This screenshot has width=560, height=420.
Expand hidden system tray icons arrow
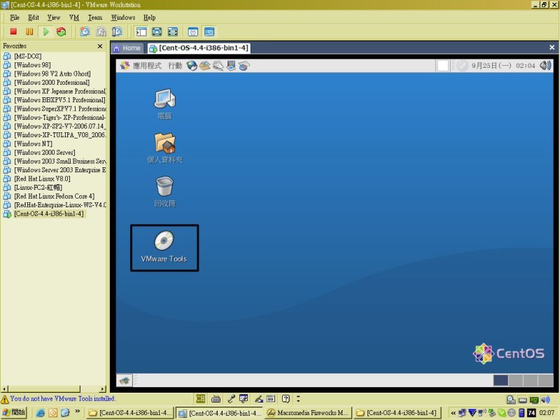pyautogui.click(x=453, y=413)
